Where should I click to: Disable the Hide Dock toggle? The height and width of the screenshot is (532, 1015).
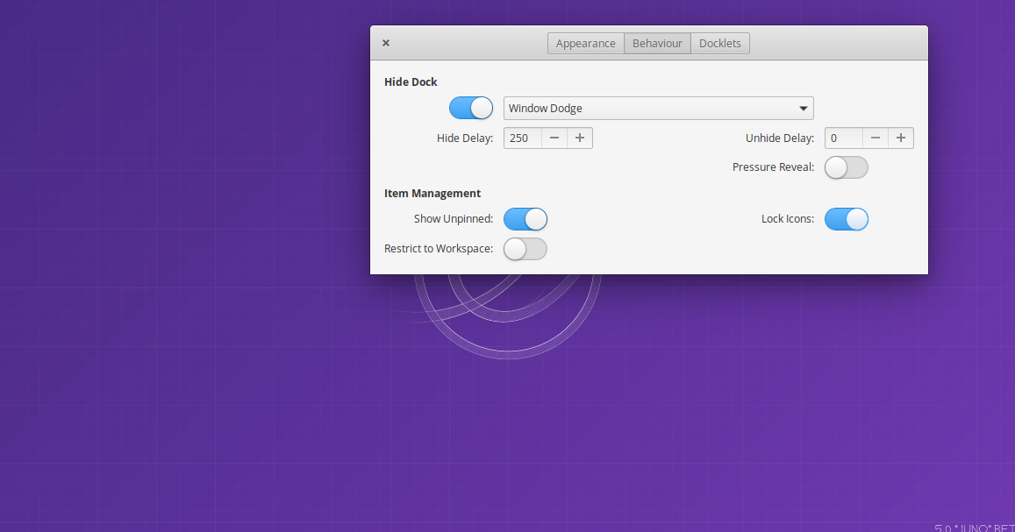tap(471, 107)
